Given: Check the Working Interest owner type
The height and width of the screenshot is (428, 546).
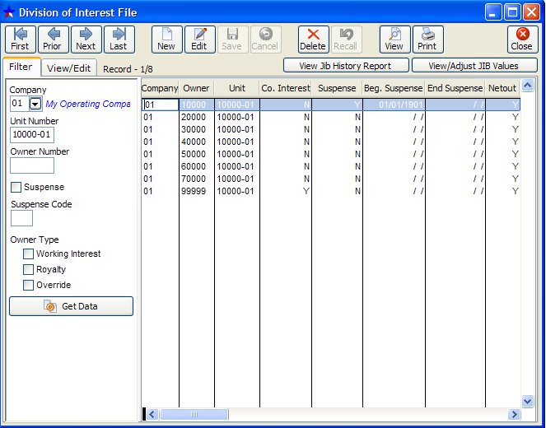Looking at the screenshot, I should point(29,254).
